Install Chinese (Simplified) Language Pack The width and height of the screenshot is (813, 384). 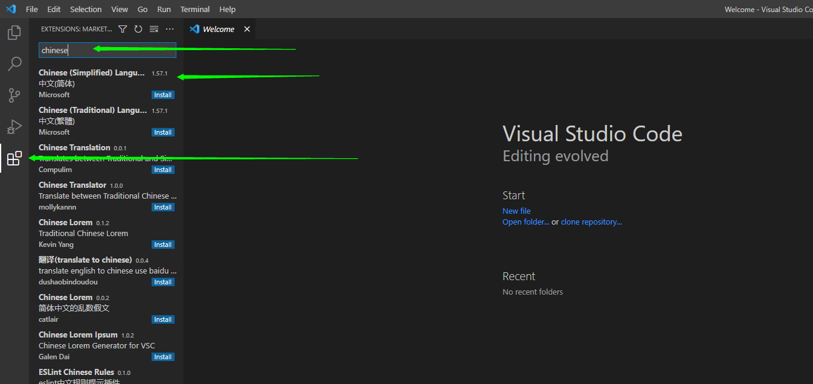(x=163, y=95)
